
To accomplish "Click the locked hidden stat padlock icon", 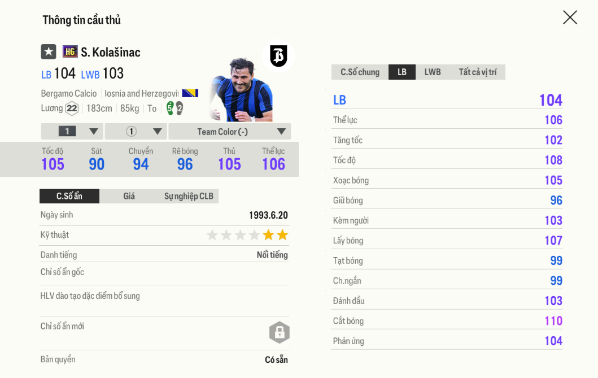I will 279,333.
